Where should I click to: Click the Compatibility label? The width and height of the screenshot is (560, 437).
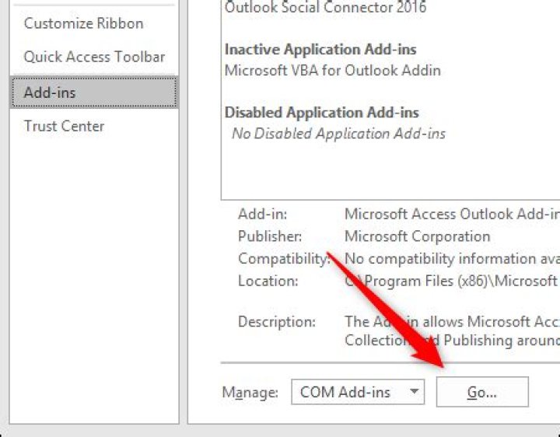284,259
